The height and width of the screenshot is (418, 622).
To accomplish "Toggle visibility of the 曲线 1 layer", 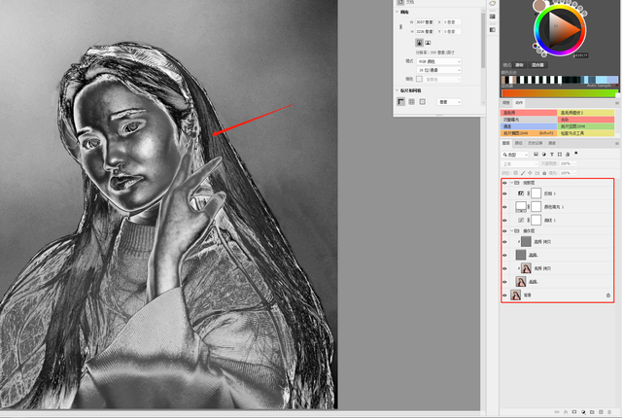I will (x=504, y=220).
